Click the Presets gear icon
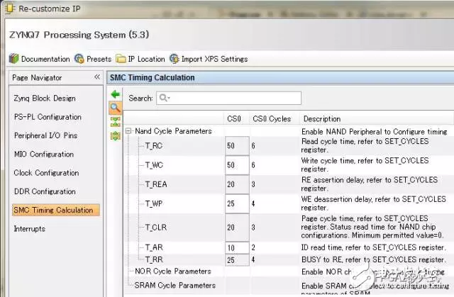This screenshot has height=297, width=454. 79,59
